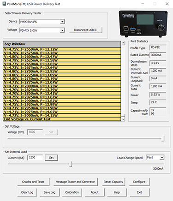
Task: Click the Help button
Action: [x=117, y=192]
